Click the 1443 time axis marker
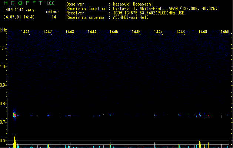The image size is (233, 148). (x=70, y=32)
